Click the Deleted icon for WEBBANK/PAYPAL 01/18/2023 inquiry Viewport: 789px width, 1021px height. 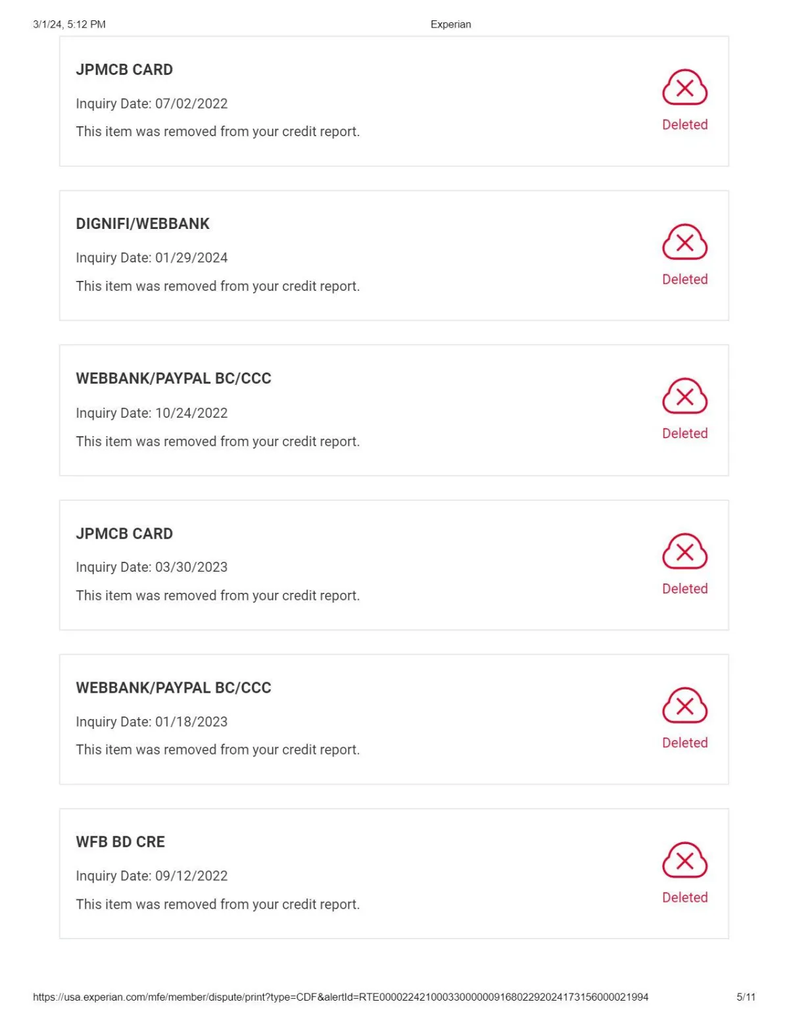pyautogui.click(x=684, y=706)
